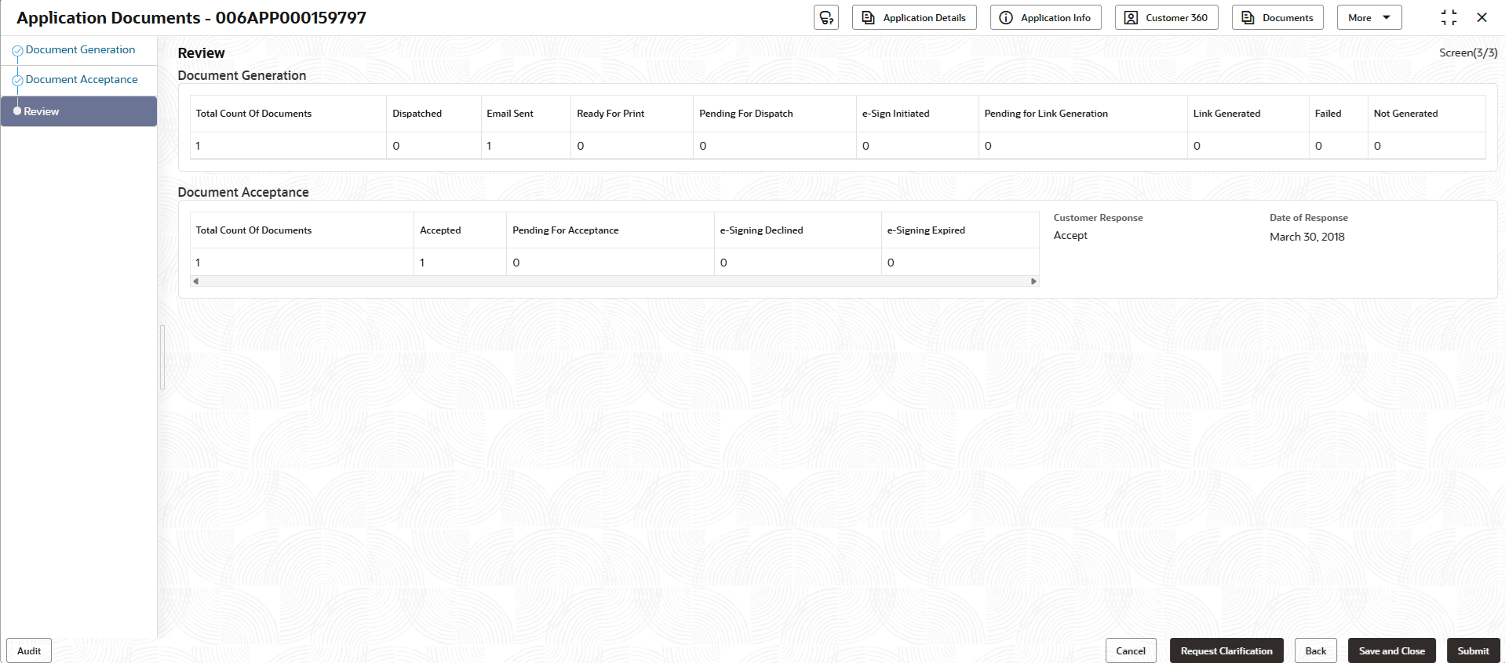Screen dimensions: 1505x663
Task: Click the Customer Response label
Action: pos(1098,218)
